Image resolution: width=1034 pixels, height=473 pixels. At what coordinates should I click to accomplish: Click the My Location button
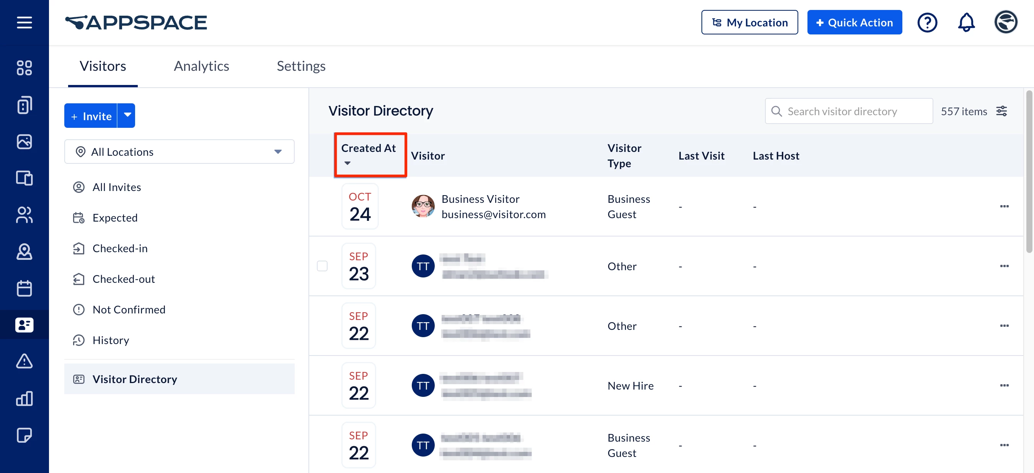749,23
